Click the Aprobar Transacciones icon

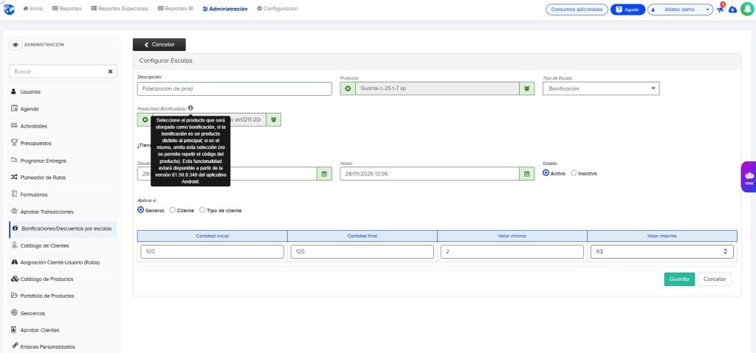(x=14, y=212)
